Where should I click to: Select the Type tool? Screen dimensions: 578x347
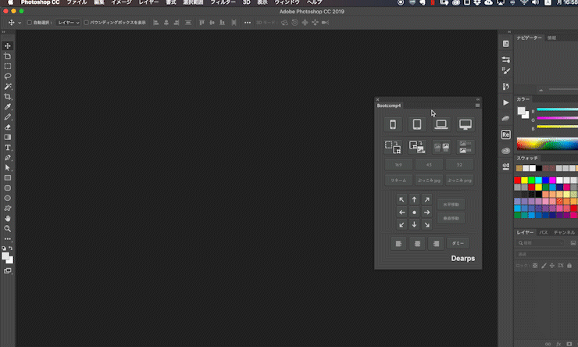[8, 147]
